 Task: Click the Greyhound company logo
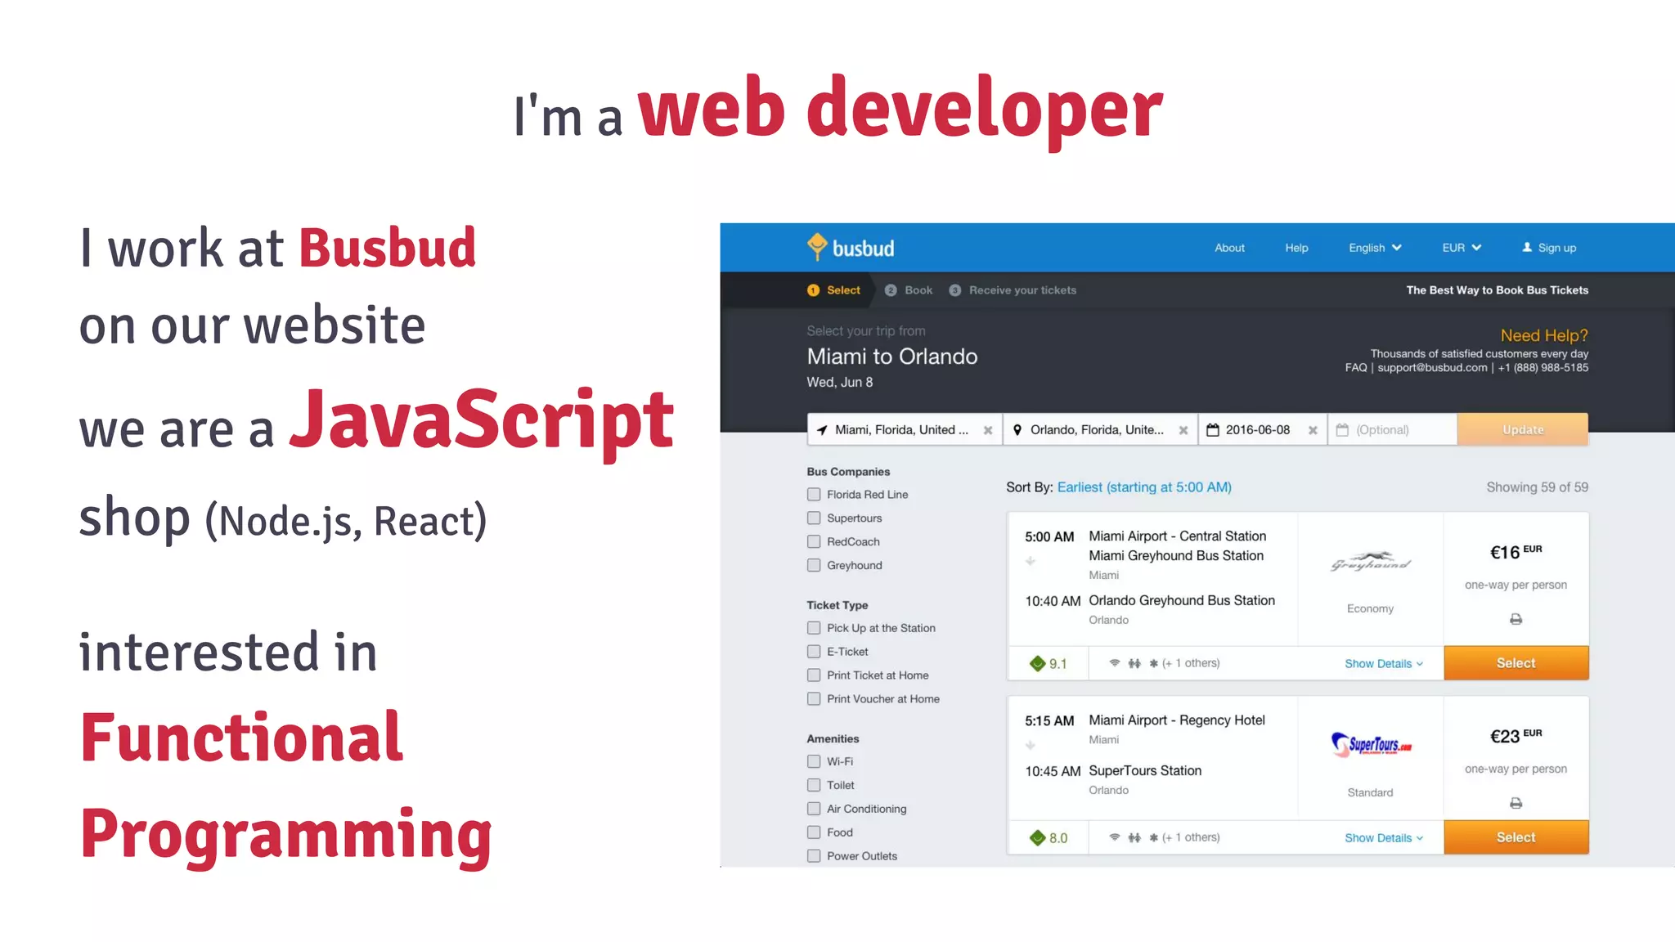click(1370, 563)
